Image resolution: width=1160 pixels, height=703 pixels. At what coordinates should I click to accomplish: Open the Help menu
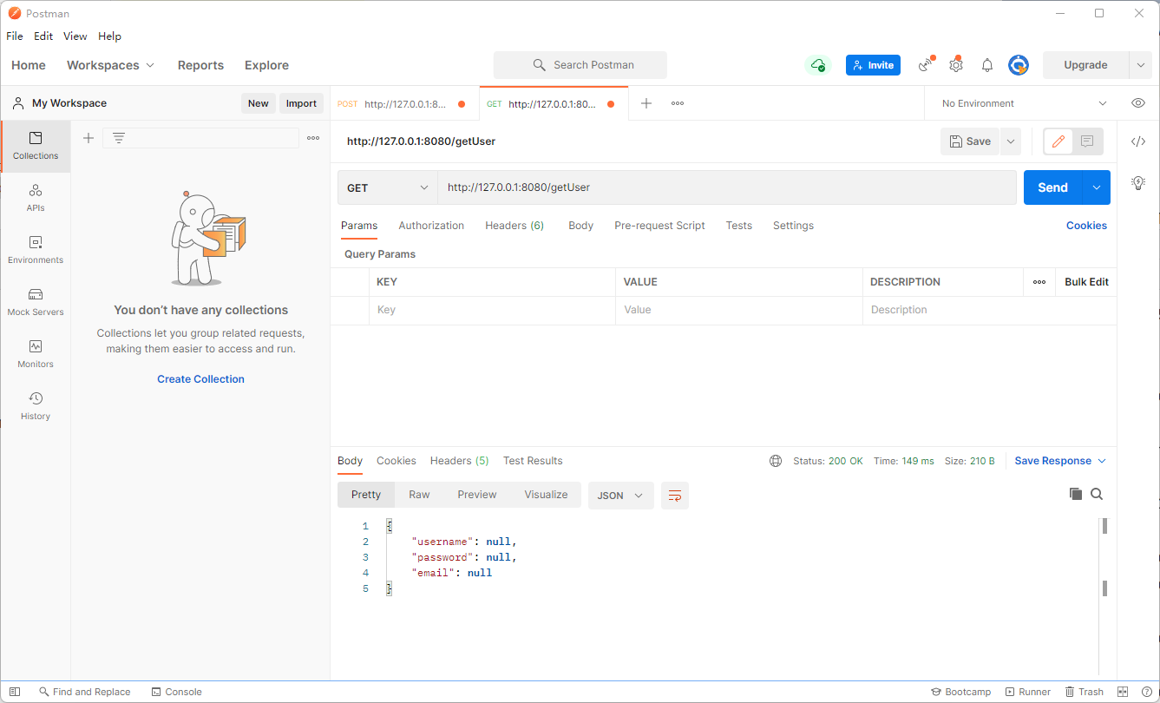coord(109,36)
